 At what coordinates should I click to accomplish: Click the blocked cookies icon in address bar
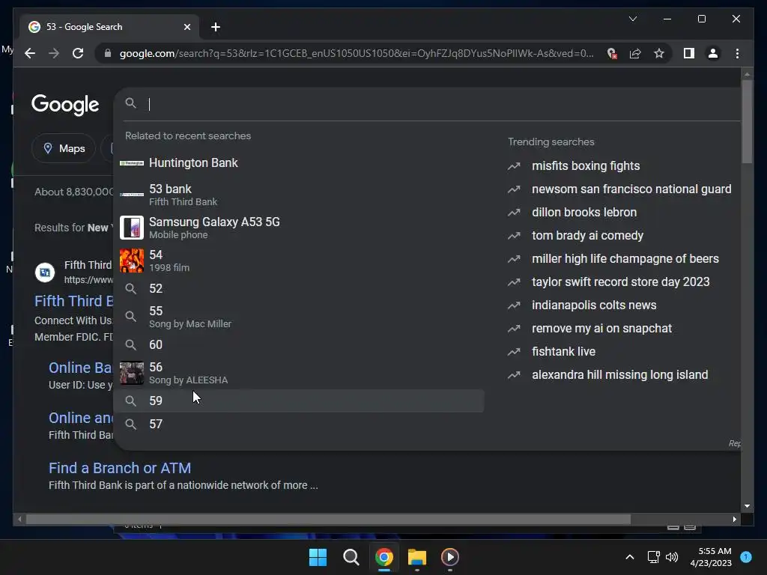pos(611,53)
